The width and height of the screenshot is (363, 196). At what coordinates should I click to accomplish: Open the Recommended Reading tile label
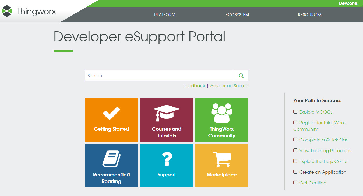[111, 178]
